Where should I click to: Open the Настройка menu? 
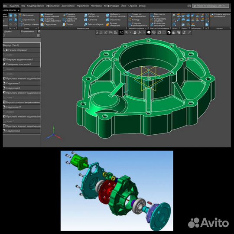pos(96,6)
